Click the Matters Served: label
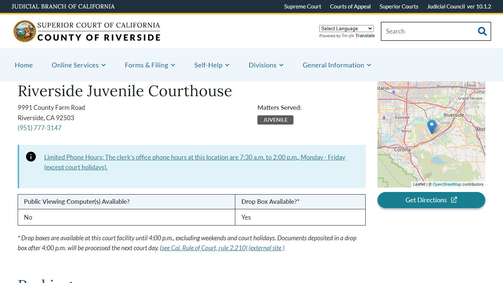The height and width of the screenshot is (283, 503). (279, 108)
